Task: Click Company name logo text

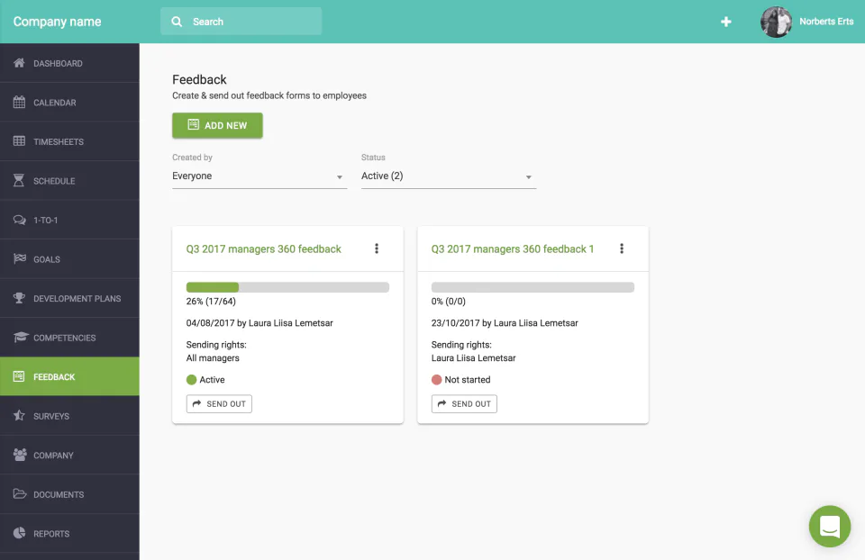Action: coord(58,22)
